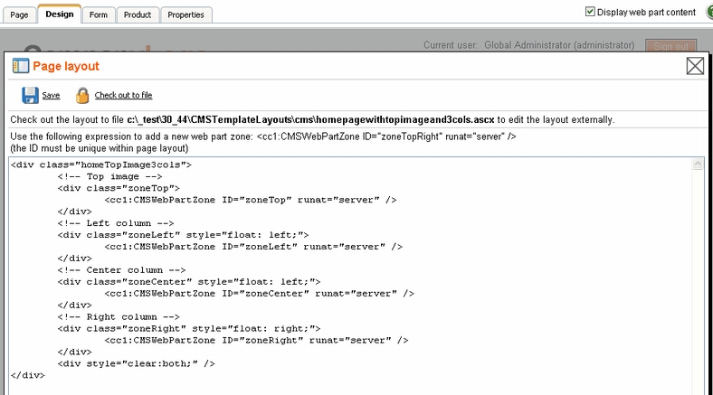
Task: Open the Form tab
Action: (x=99, y=14)
